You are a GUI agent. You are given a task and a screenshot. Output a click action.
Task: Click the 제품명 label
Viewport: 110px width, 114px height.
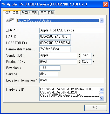[12, 30]
